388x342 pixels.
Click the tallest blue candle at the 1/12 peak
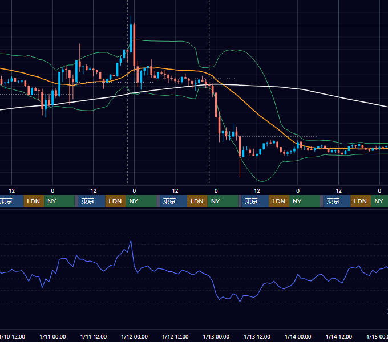[131, 38]
